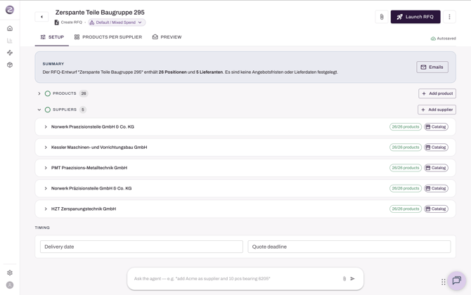Screen dimensions: 471x295
Task: Attach a file in the agent prompt
Action: 344,279
